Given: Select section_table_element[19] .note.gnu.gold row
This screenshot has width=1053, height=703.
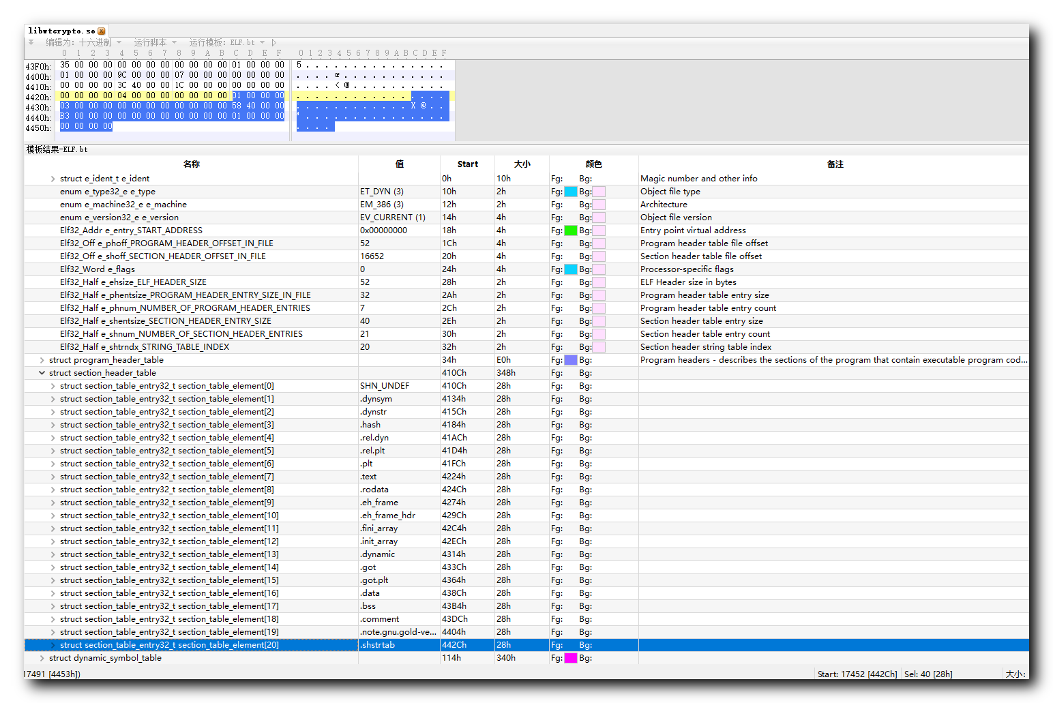Looking at the screenshot, I should 526,632.
